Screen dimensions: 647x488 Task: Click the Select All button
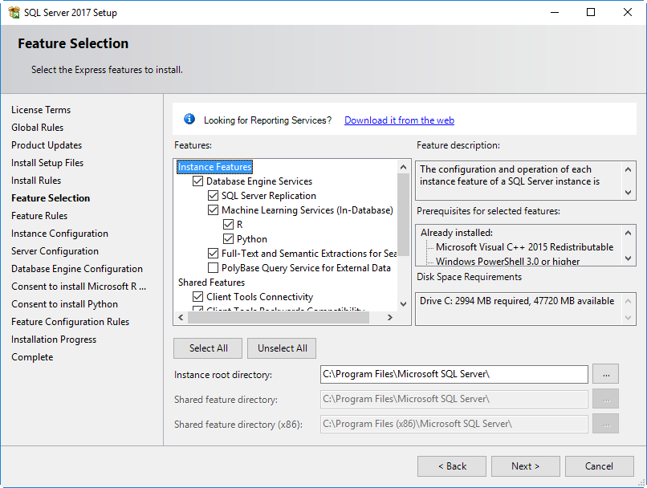208,348
